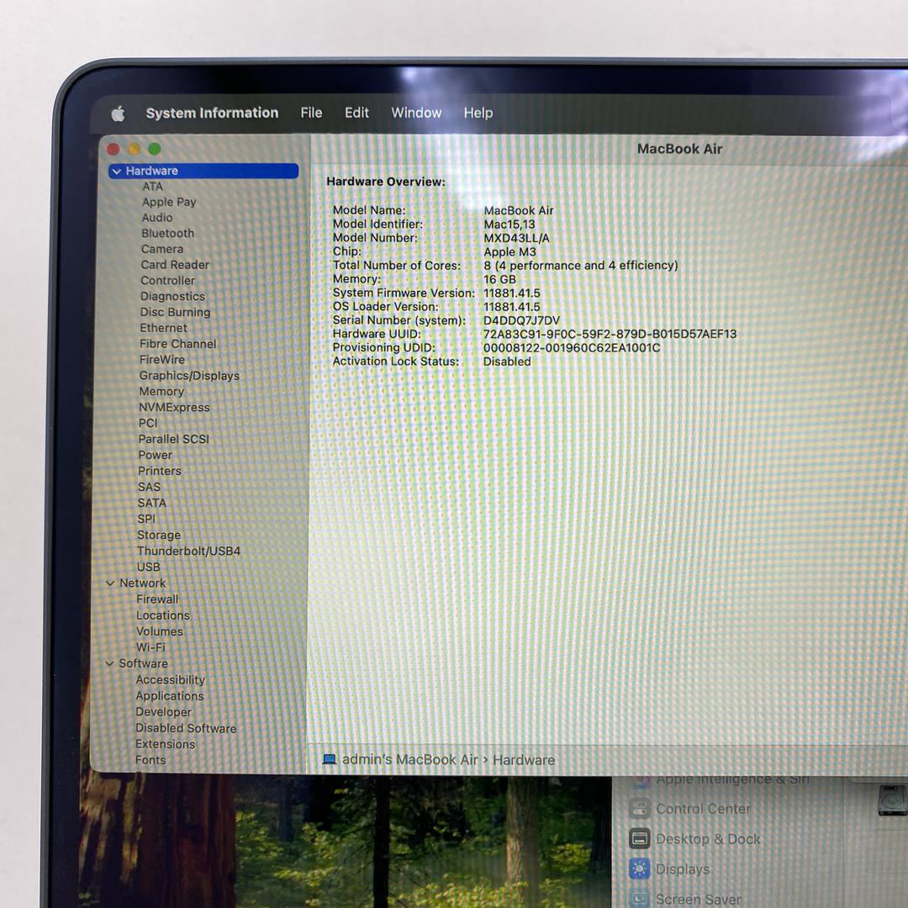Click the serial number value D4DDQ7J7DV
This screenshot has height=908, width=908.
coord(522,320)
